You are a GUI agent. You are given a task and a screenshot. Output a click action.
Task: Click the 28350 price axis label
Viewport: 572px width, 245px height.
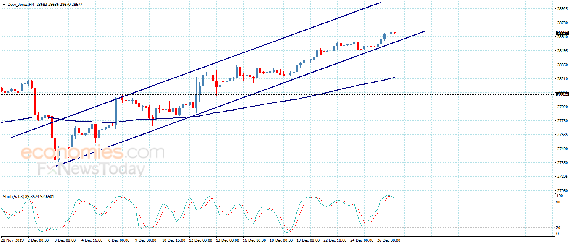coord(562,65)
